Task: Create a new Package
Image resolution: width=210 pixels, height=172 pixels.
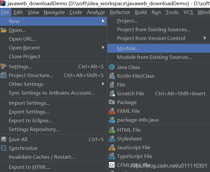Action: pos(159,102)
